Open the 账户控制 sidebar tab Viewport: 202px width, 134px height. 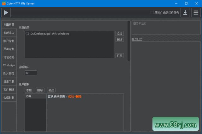(x=9, y=41)
